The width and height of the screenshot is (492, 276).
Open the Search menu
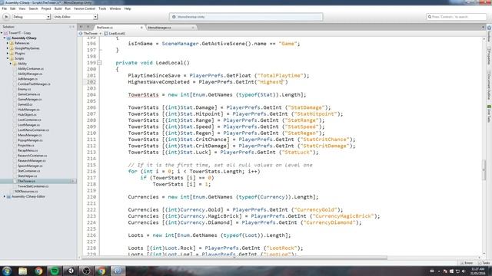pos(33,8)
